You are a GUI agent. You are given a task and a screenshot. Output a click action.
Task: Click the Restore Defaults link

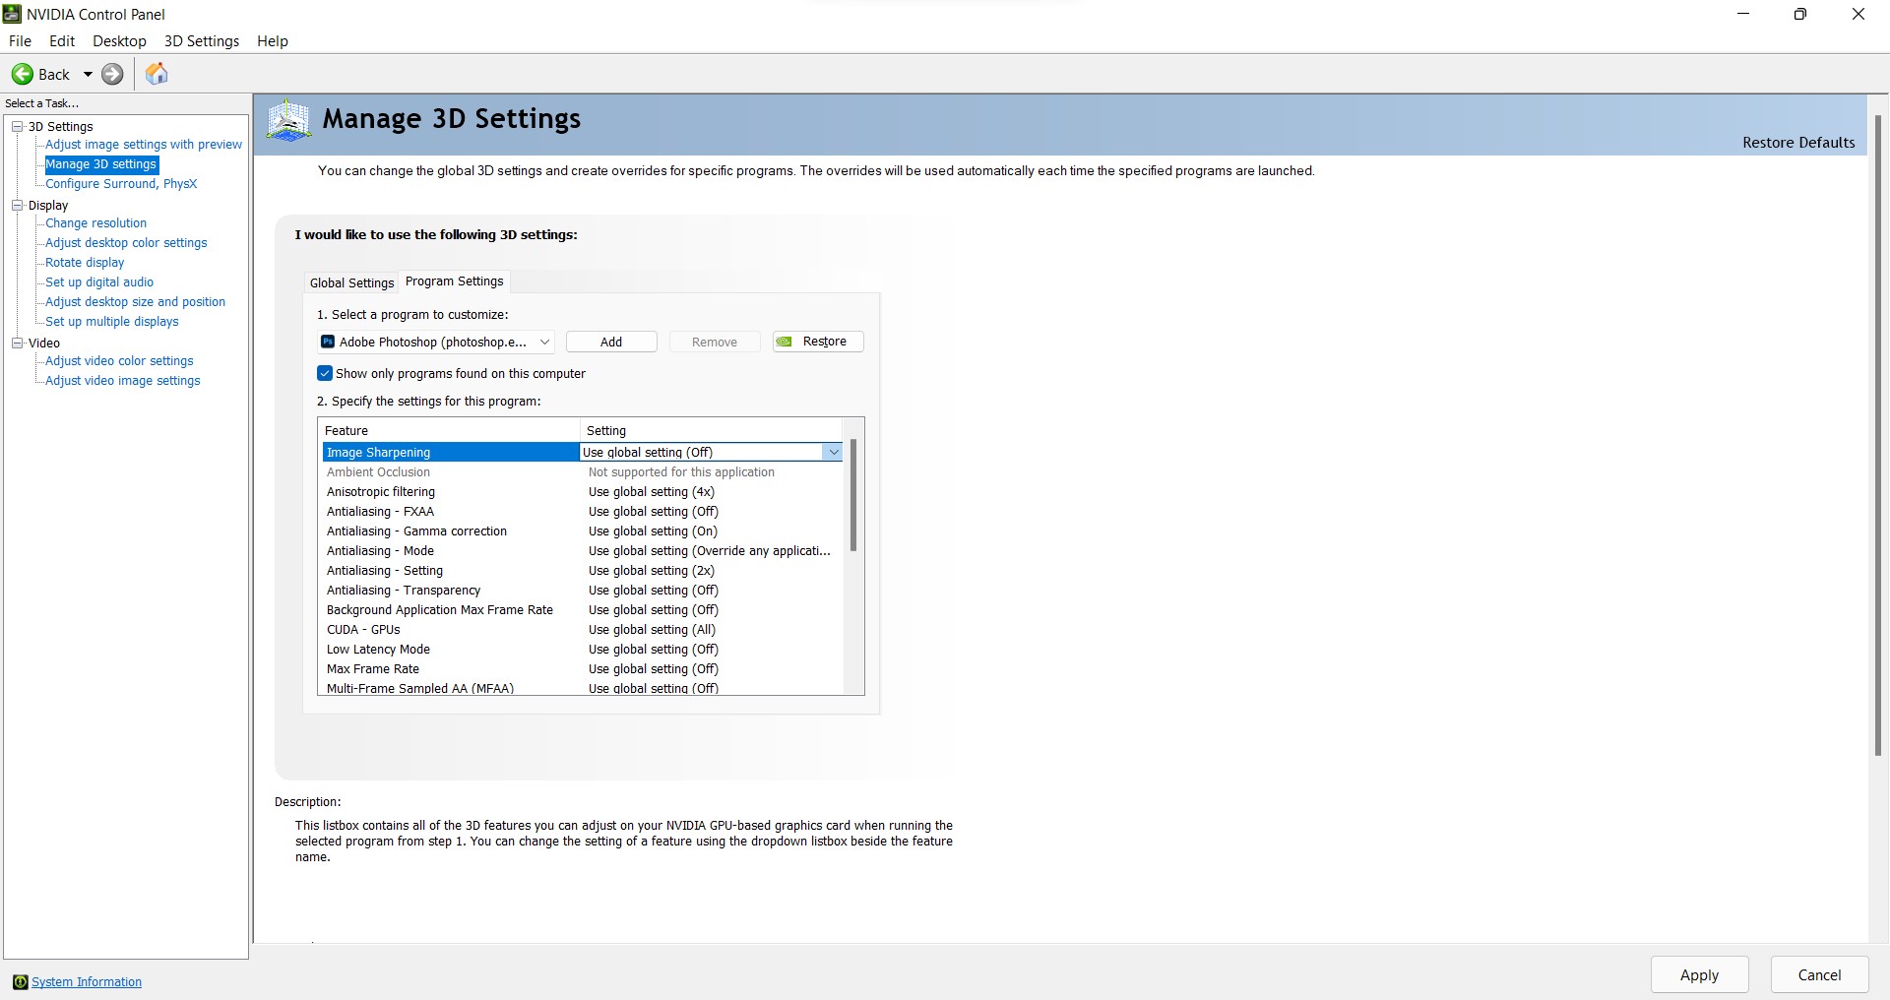click(x=1797, y=143)
